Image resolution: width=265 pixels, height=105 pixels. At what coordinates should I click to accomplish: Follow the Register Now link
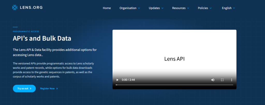tap(49, 88)
